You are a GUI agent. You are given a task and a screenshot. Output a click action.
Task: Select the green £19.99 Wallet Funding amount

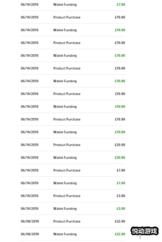120,106
